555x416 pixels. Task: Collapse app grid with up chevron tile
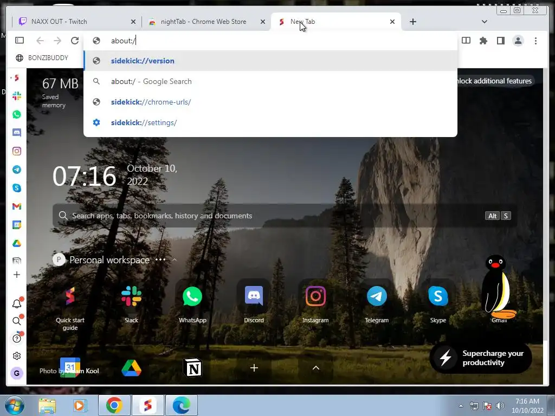click(316, 368)
